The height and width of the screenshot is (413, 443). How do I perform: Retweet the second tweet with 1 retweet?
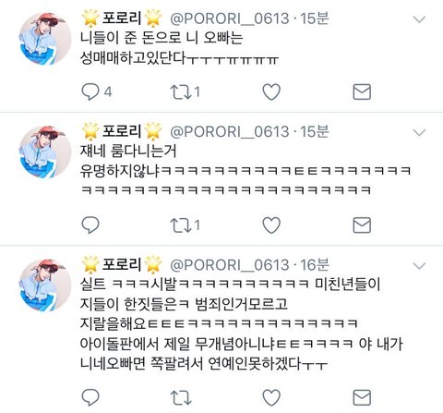tap(181, 225)
